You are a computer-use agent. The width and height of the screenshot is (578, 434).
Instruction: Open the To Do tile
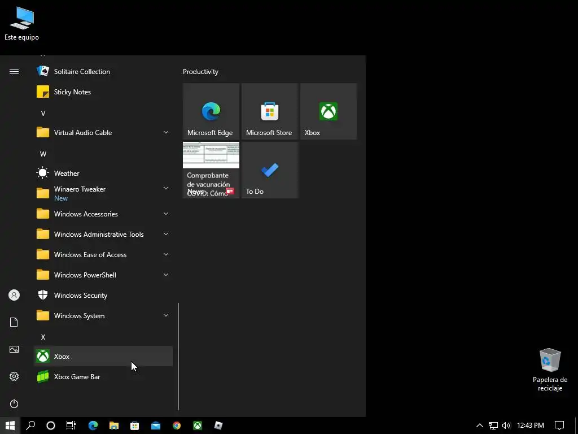[x=269, y=170]
